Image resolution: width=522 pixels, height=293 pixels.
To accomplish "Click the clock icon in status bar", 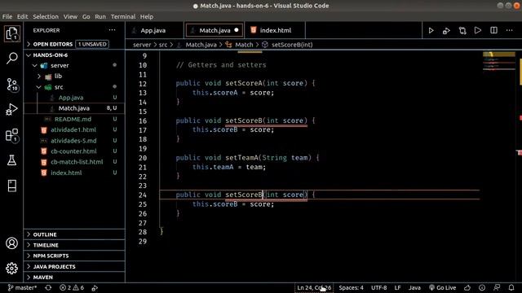I will tap(482, 287).
